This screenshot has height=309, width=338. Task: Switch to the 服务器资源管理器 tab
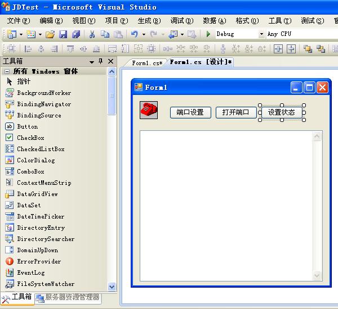coord(68,298)
